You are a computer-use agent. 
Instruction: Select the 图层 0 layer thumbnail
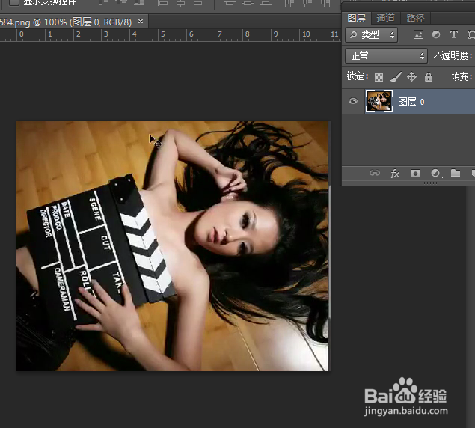tap(379, 101)
